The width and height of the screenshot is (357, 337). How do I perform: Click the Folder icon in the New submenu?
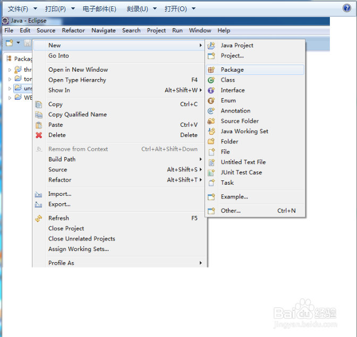(x=211, y=142)
